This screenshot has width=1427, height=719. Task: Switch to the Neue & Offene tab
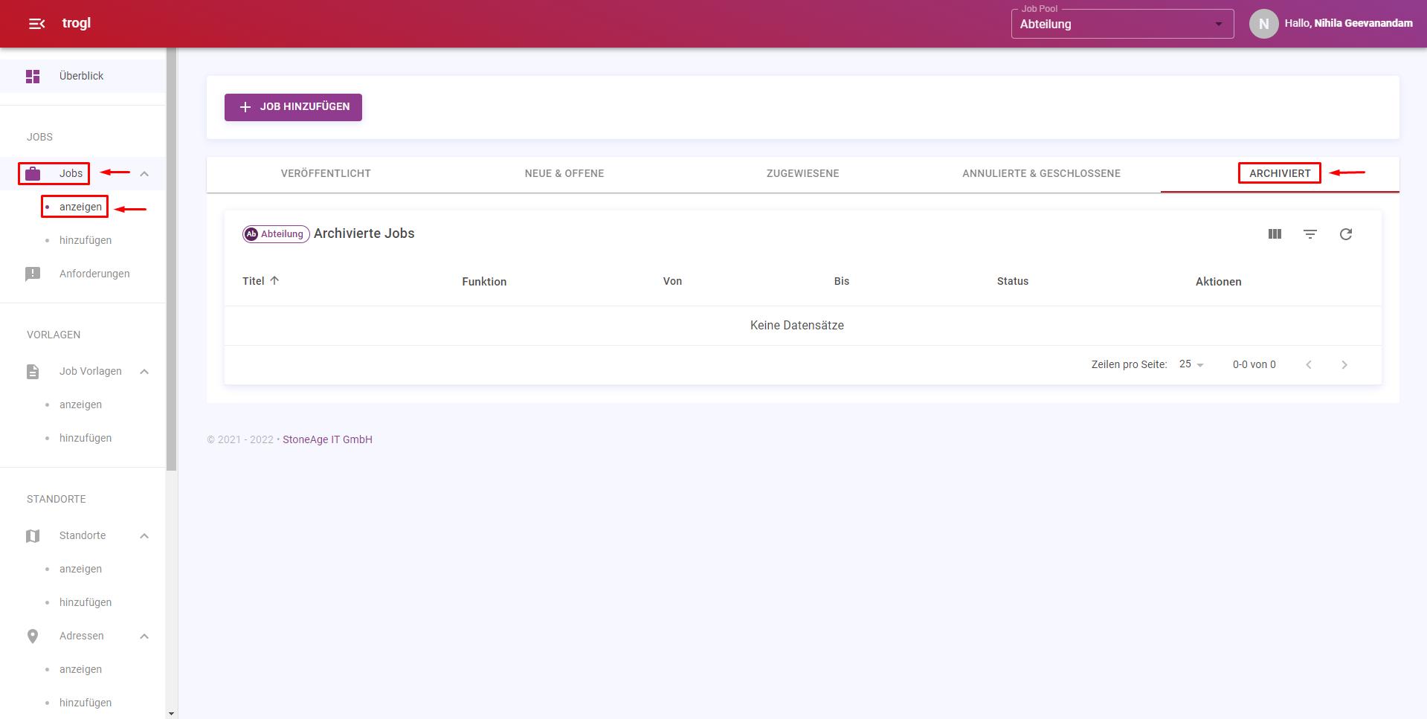(x=564, y=173)
